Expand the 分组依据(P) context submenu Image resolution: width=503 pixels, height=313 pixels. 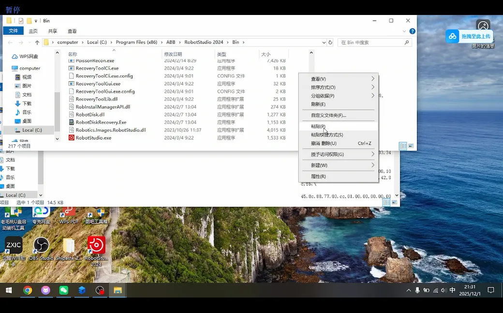[x=339, y=96]
